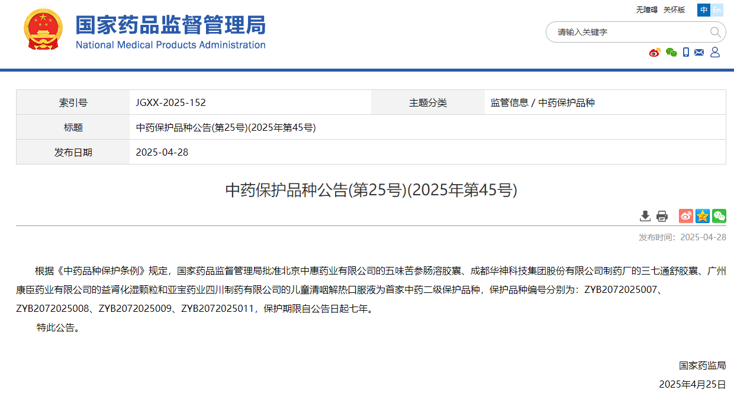Click the header Weibo icon
This screenshot has height=403, width=734.
click(x=655, y=52)
